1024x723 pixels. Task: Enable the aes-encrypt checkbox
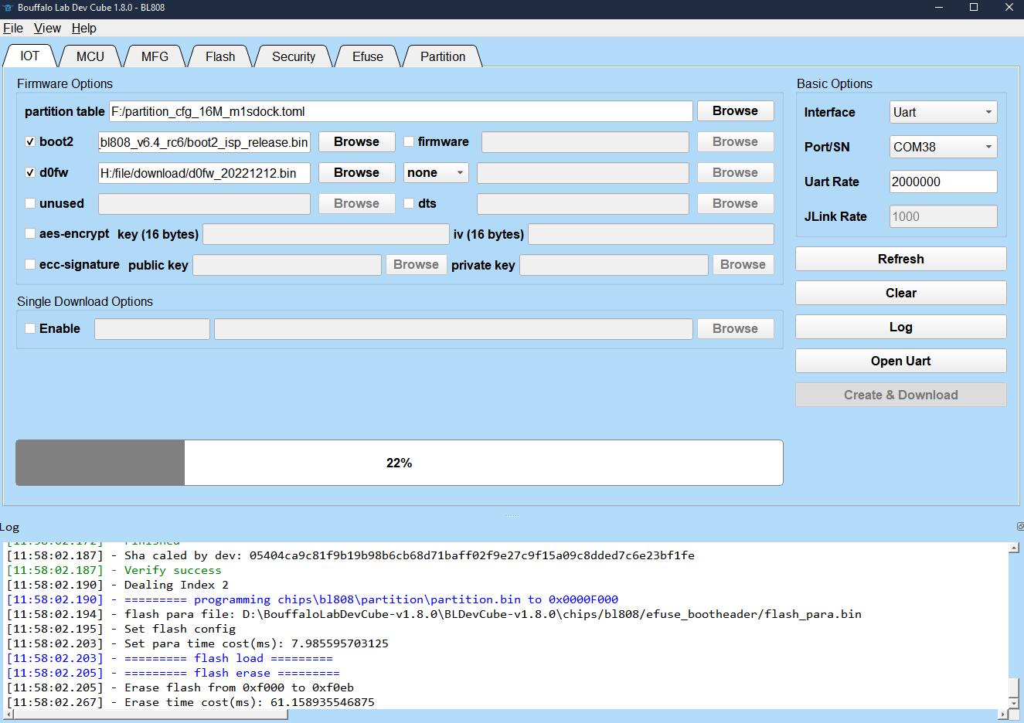click(30, 233)
